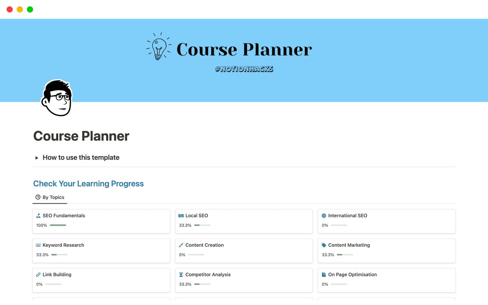This screenshot has height=305, width=488.
Task: Click the face avatar page icon
Action: point(57,98)
